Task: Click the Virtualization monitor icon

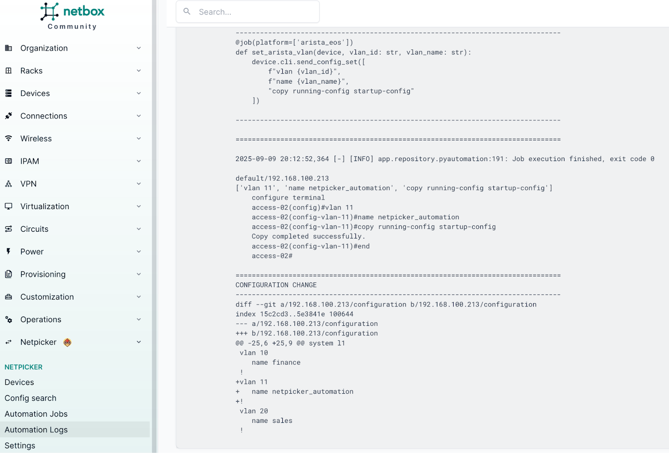Action: pyautogui.click(x=8, y=206)
